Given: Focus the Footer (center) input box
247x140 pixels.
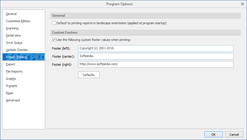Looking at the screenshot, I should click(156, 56).
